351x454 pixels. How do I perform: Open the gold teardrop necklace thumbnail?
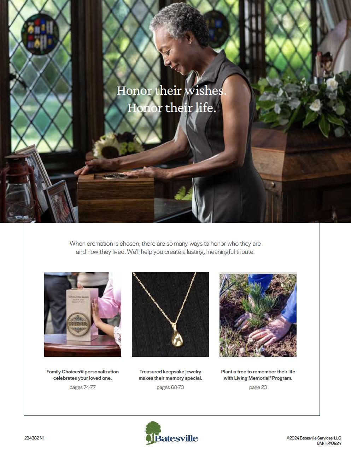[x=170, y=314]
